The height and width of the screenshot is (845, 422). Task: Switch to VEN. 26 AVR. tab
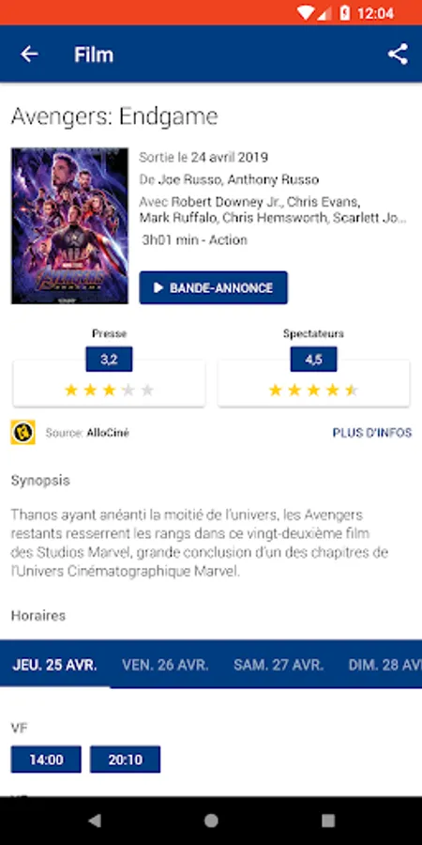(x=165, y=665)
